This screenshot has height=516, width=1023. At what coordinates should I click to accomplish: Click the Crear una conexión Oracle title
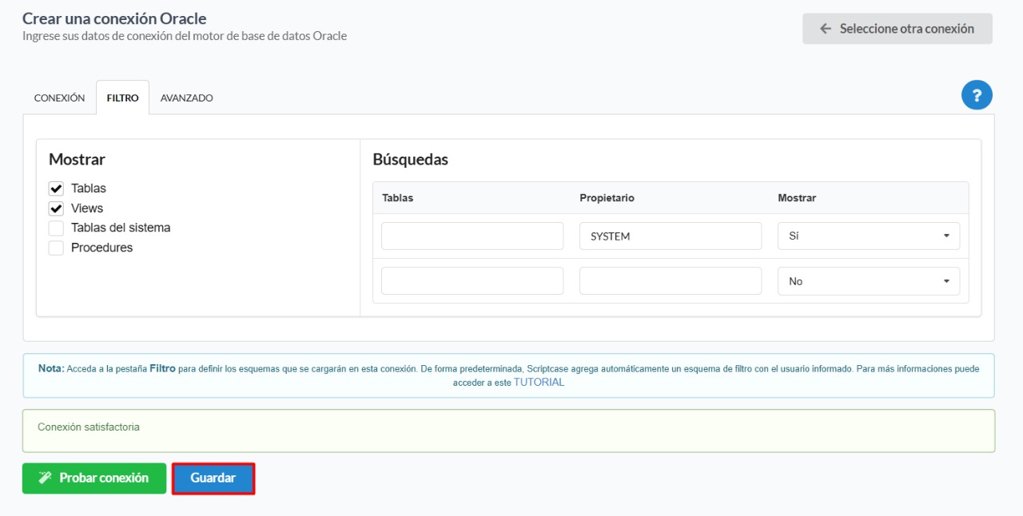coord(114,18)
